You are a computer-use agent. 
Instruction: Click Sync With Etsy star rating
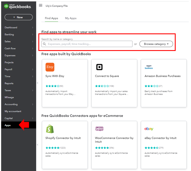click(x=53, y=86)
